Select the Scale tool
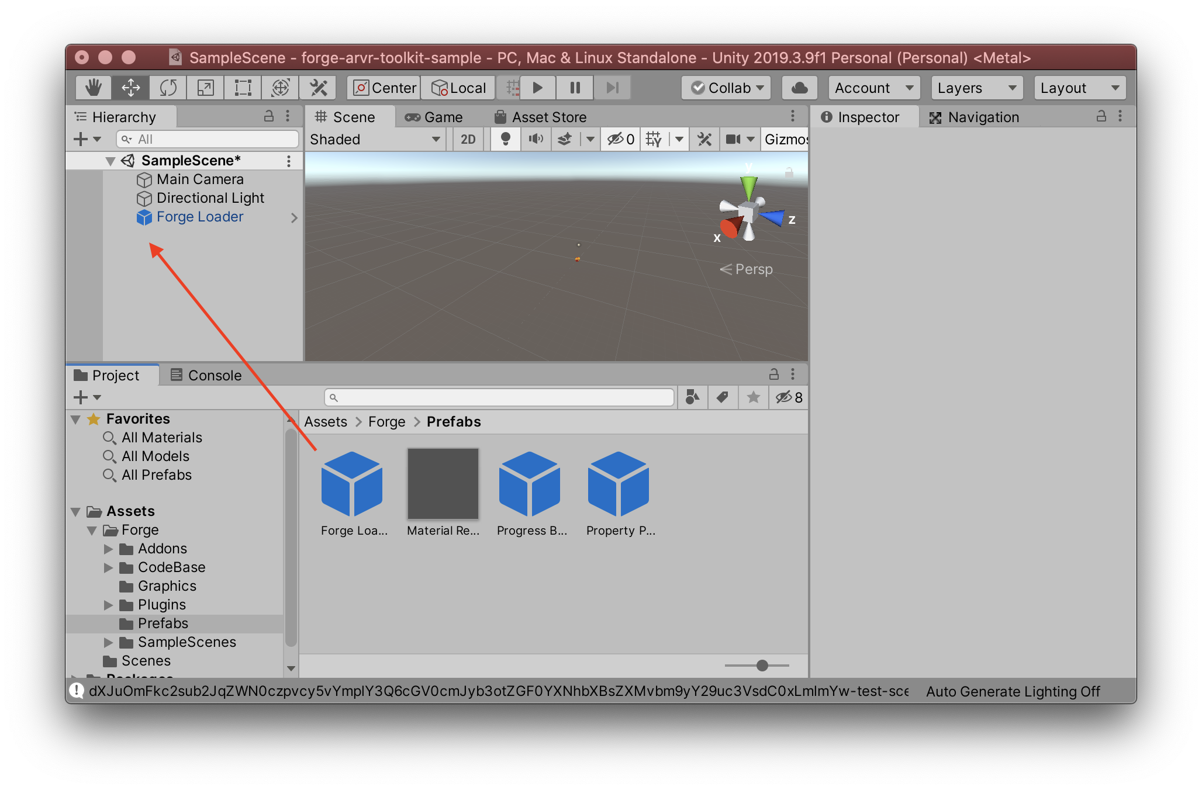Screen dimensions: 1202x790 [205, 88]
